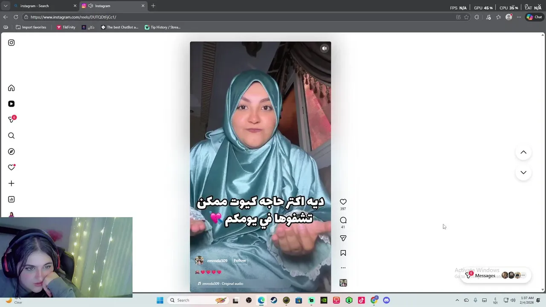Open browser Settings and more menu
This screenshot has height=307, width=546.
519,17
